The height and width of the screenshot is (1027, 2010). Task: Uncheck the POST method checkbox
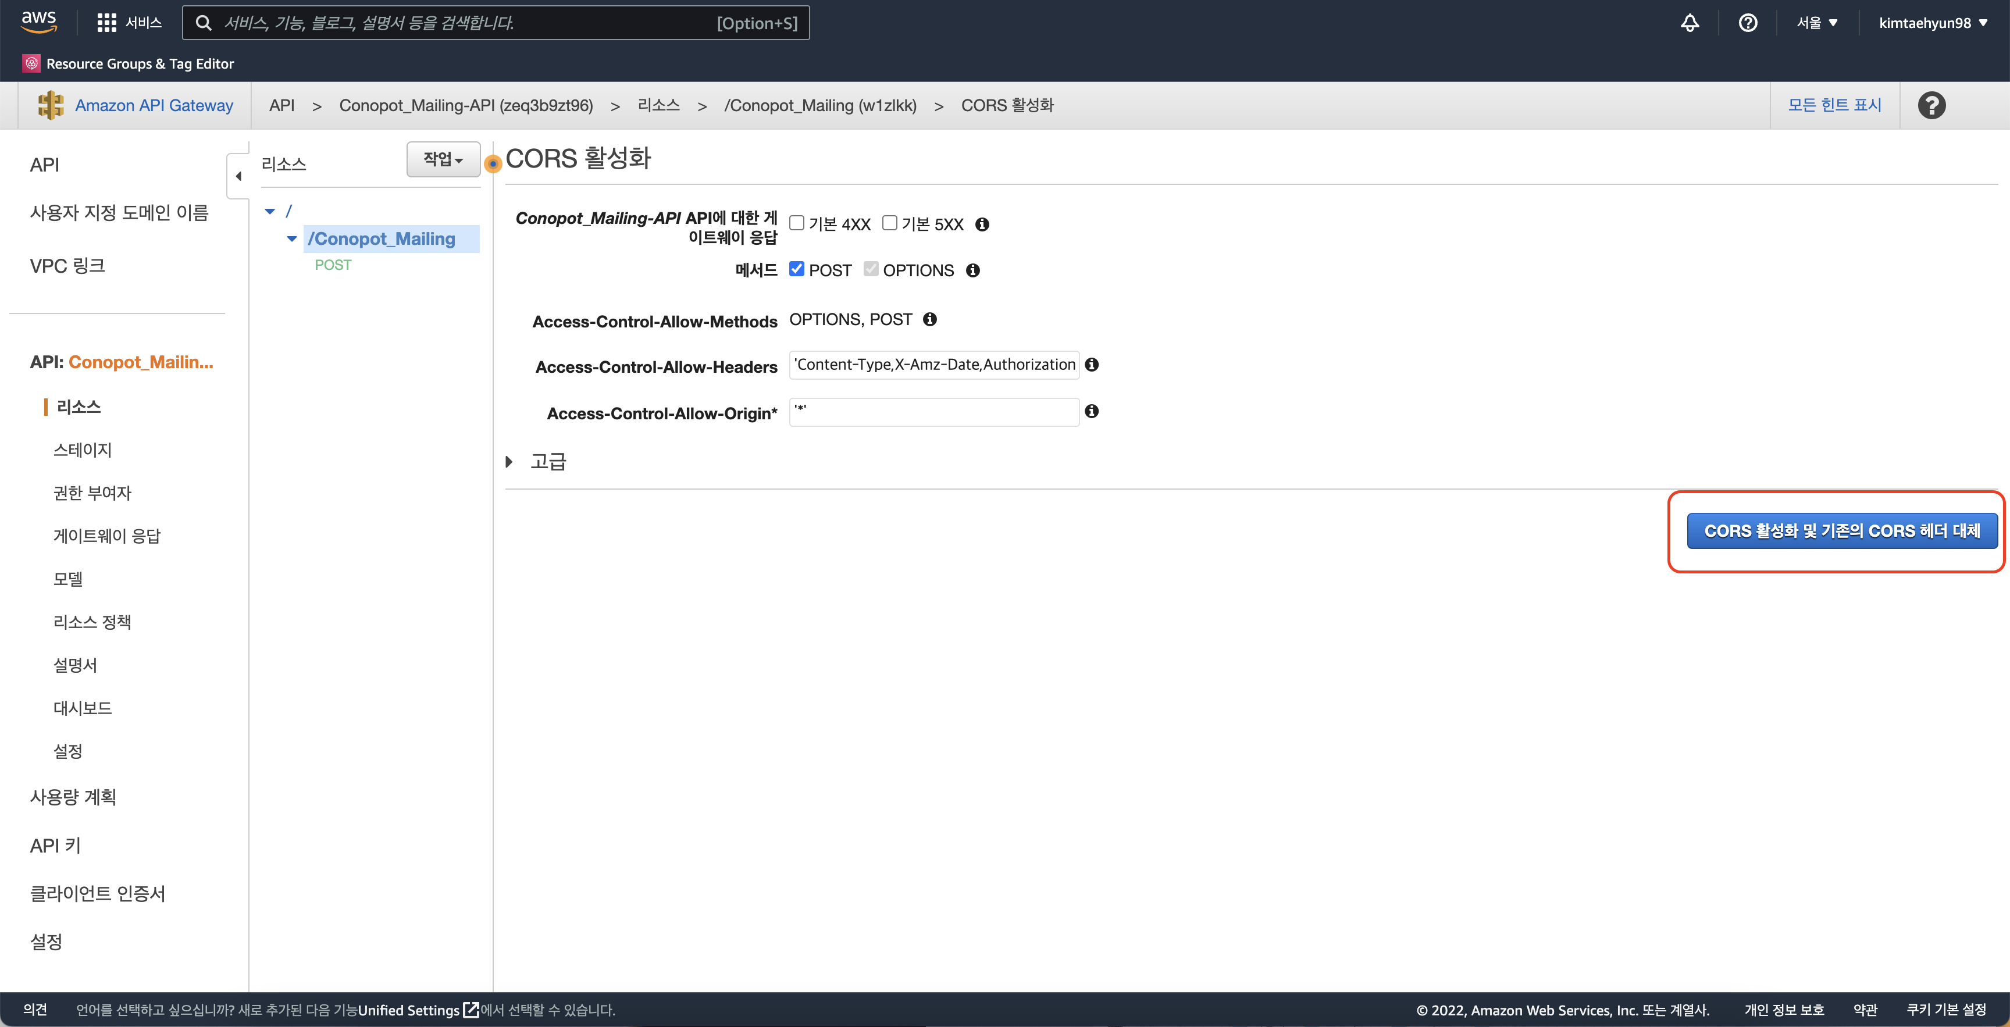click(x=797, y=269)
